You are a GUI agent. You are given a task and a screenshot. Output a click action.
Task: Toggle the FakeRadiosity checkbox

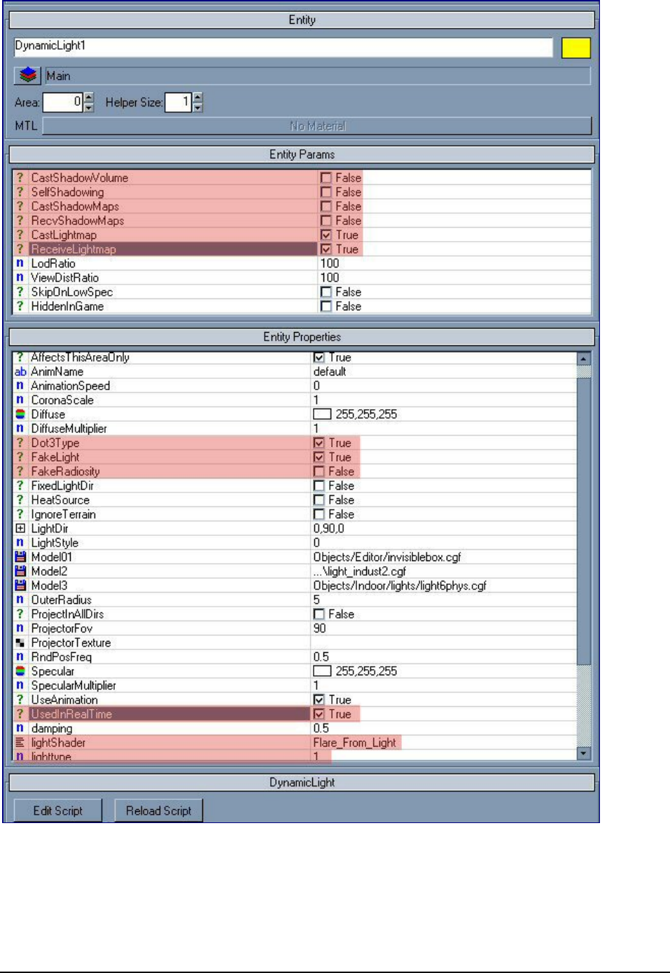(319, 471)
